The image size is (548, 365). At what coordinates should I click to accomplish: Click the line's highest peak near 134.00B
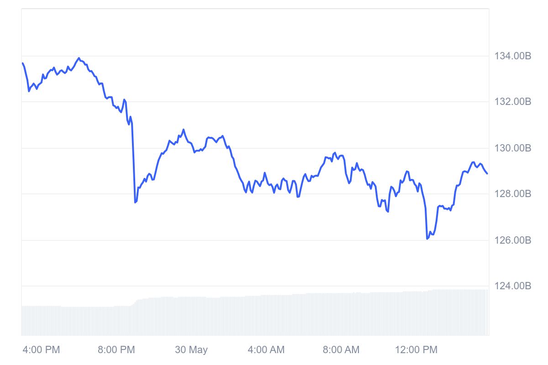click(x=79, y=58)
